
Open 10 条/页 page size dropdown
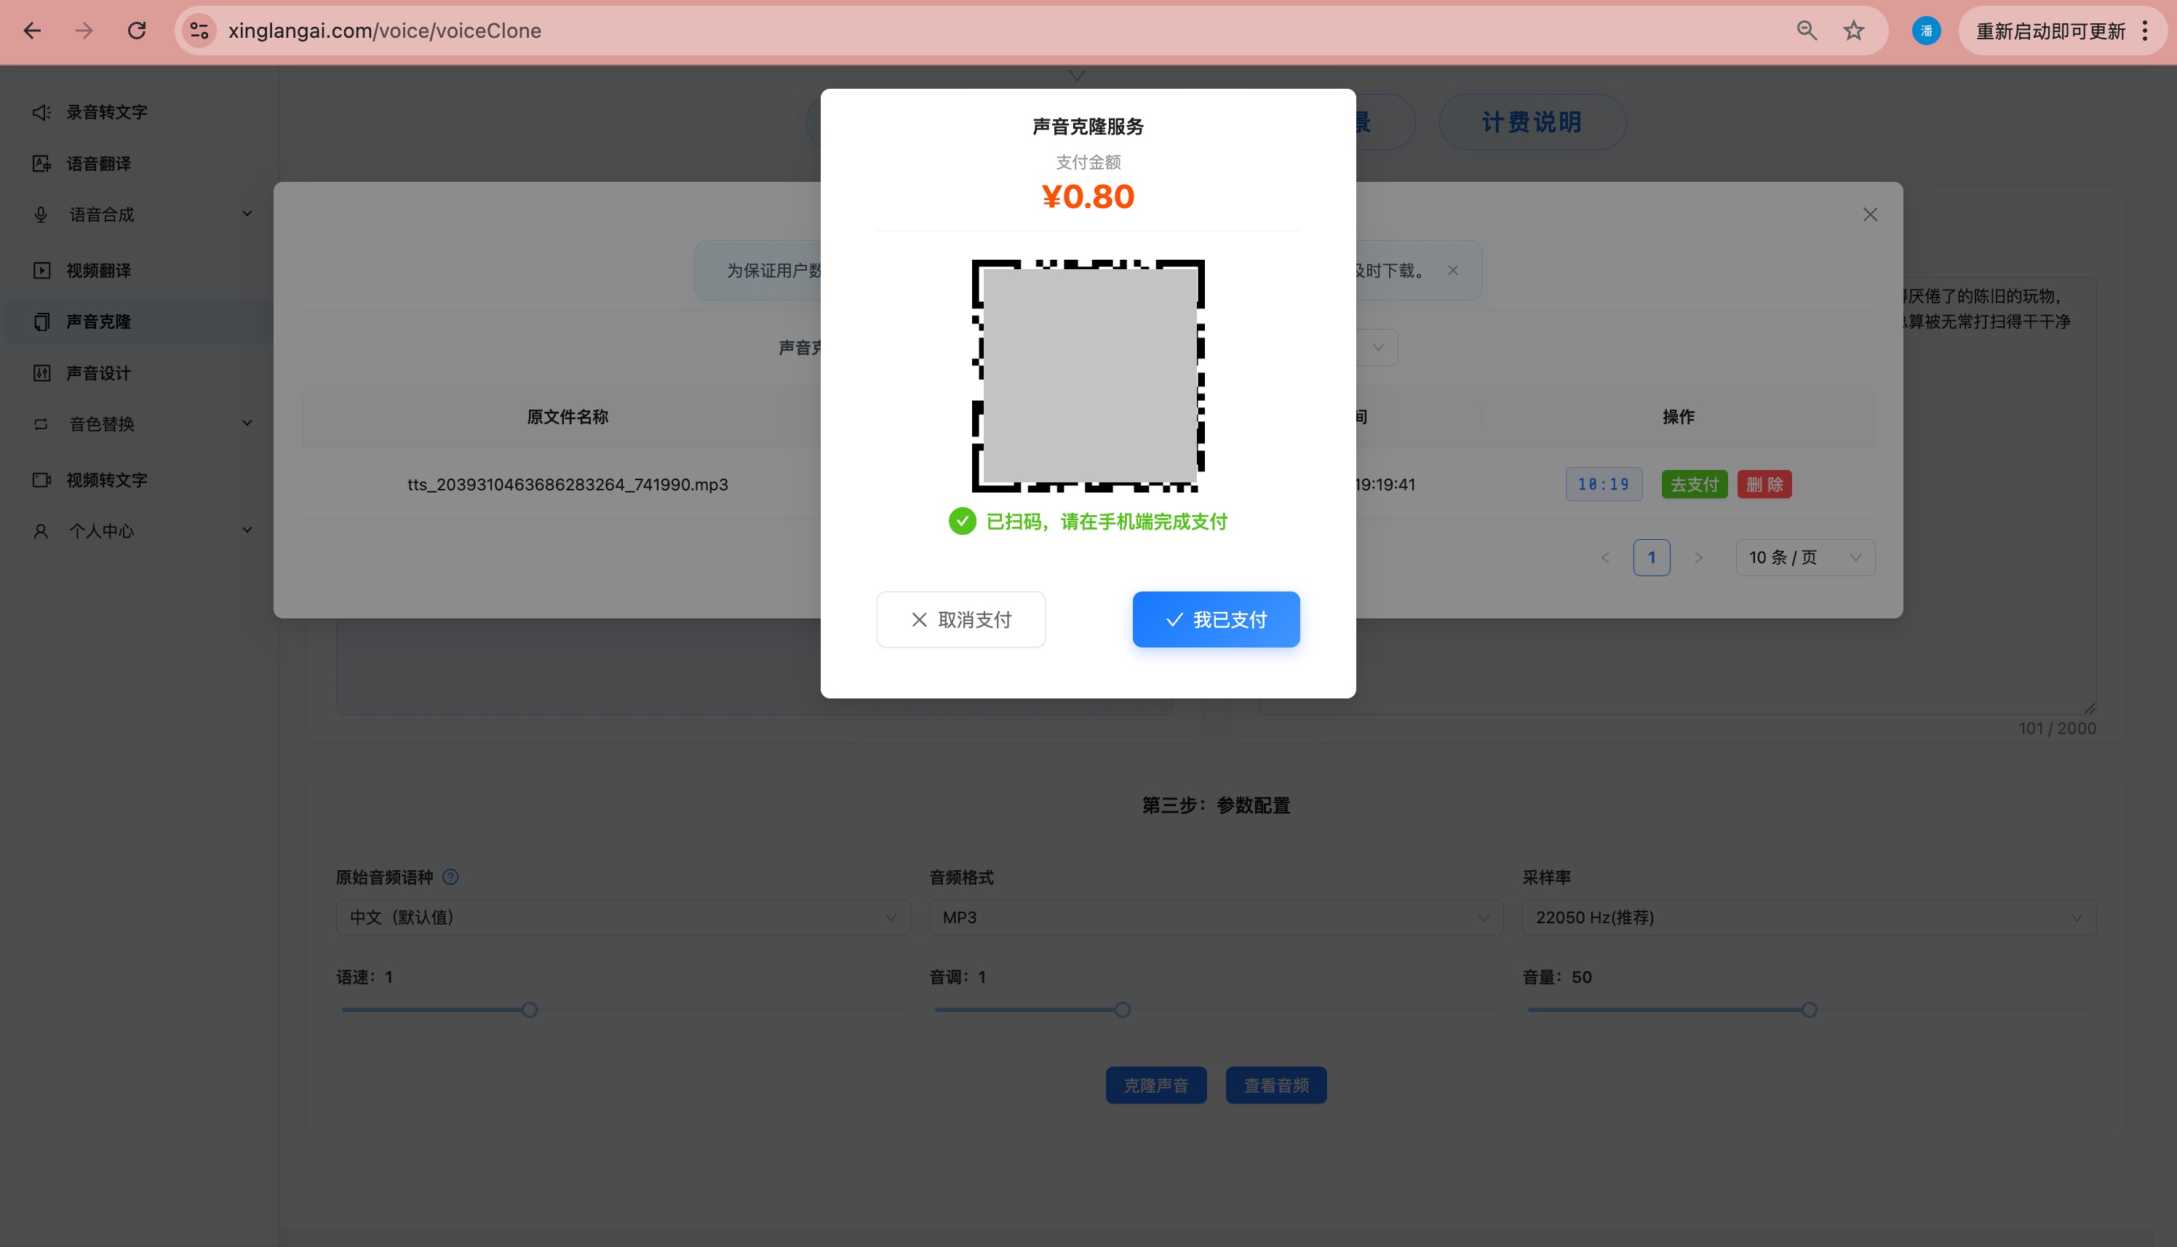pos(1805,557)
